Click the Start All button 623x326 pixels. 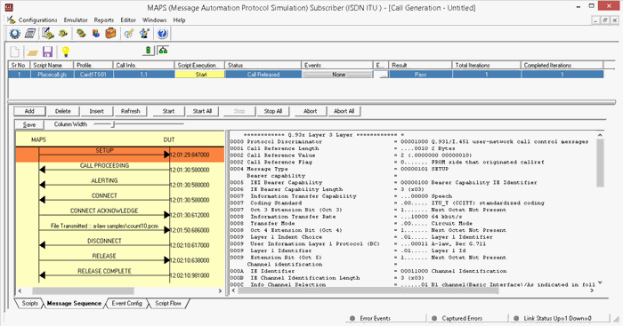coord(202,111)
